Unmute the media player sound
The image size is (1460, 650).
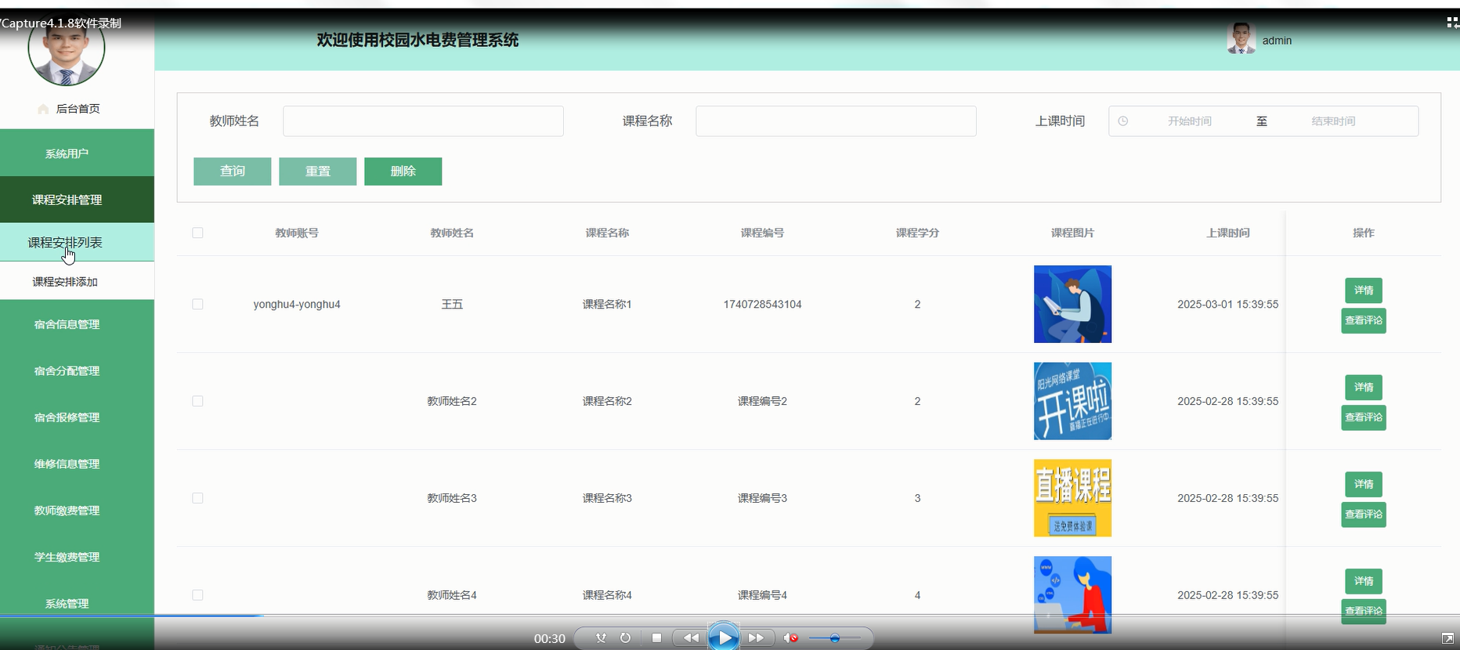point(791,638)
